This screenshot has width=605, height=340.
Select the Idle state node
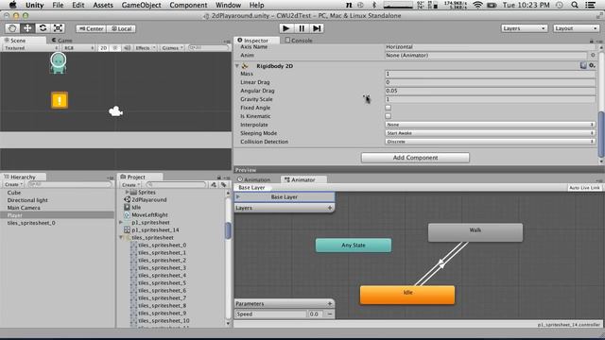pos(407,295)
